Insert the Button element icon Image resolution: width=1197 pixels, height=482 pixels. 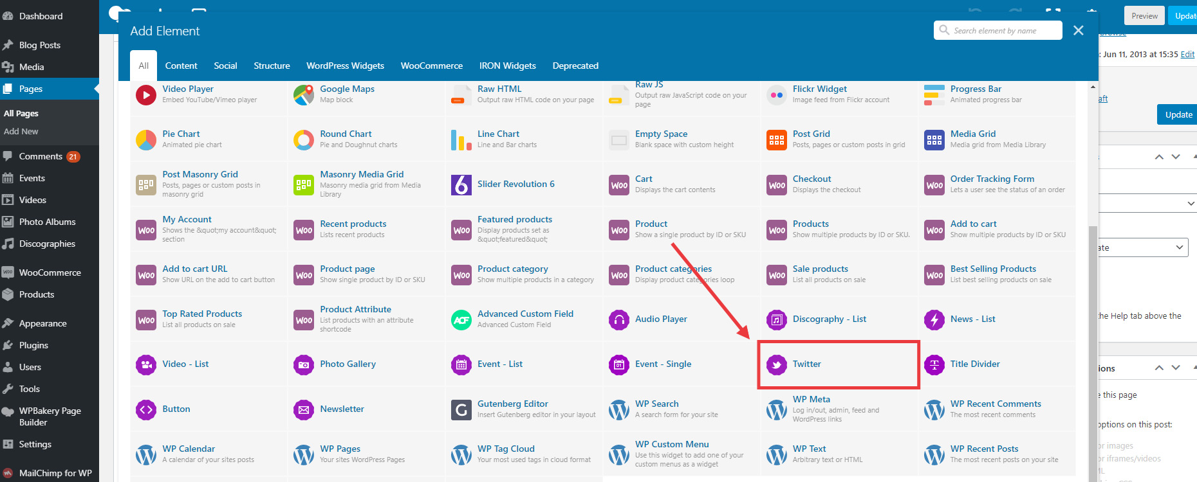coord(146,410)
